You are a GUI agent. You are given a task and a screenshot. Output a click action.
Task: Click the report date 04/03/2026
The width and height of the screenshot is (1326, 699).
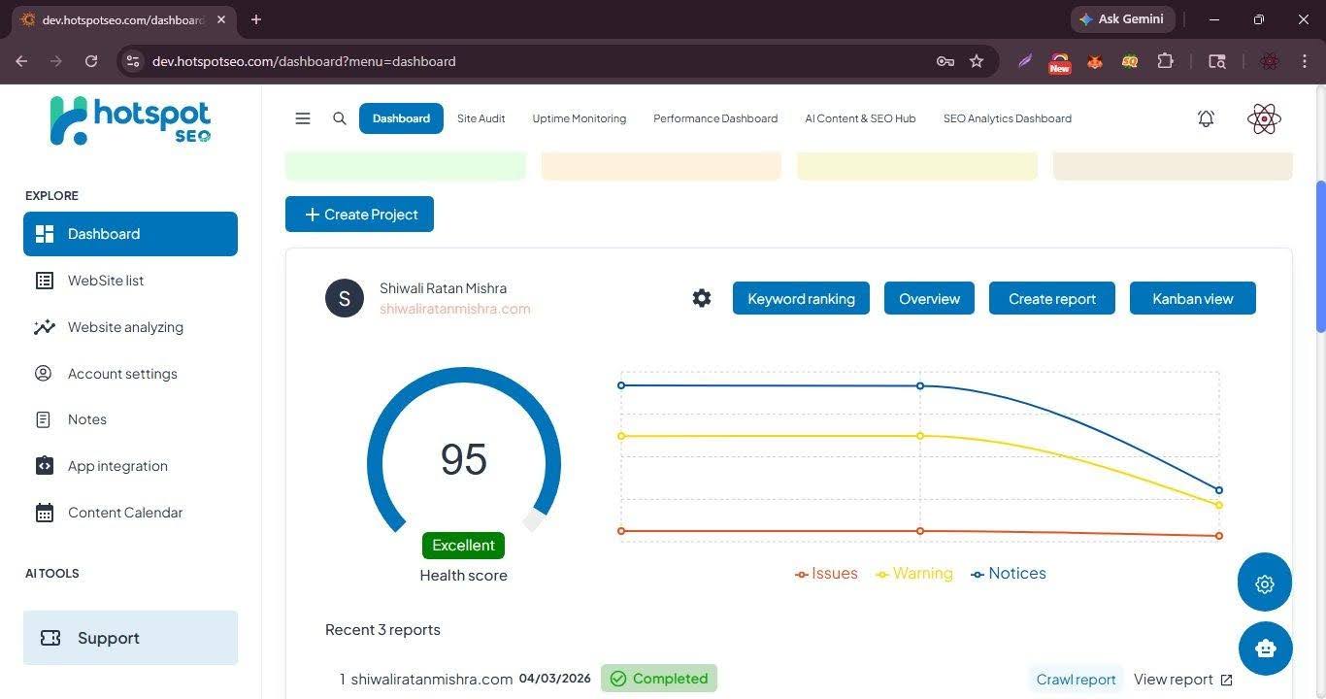(x=554, y=679)
